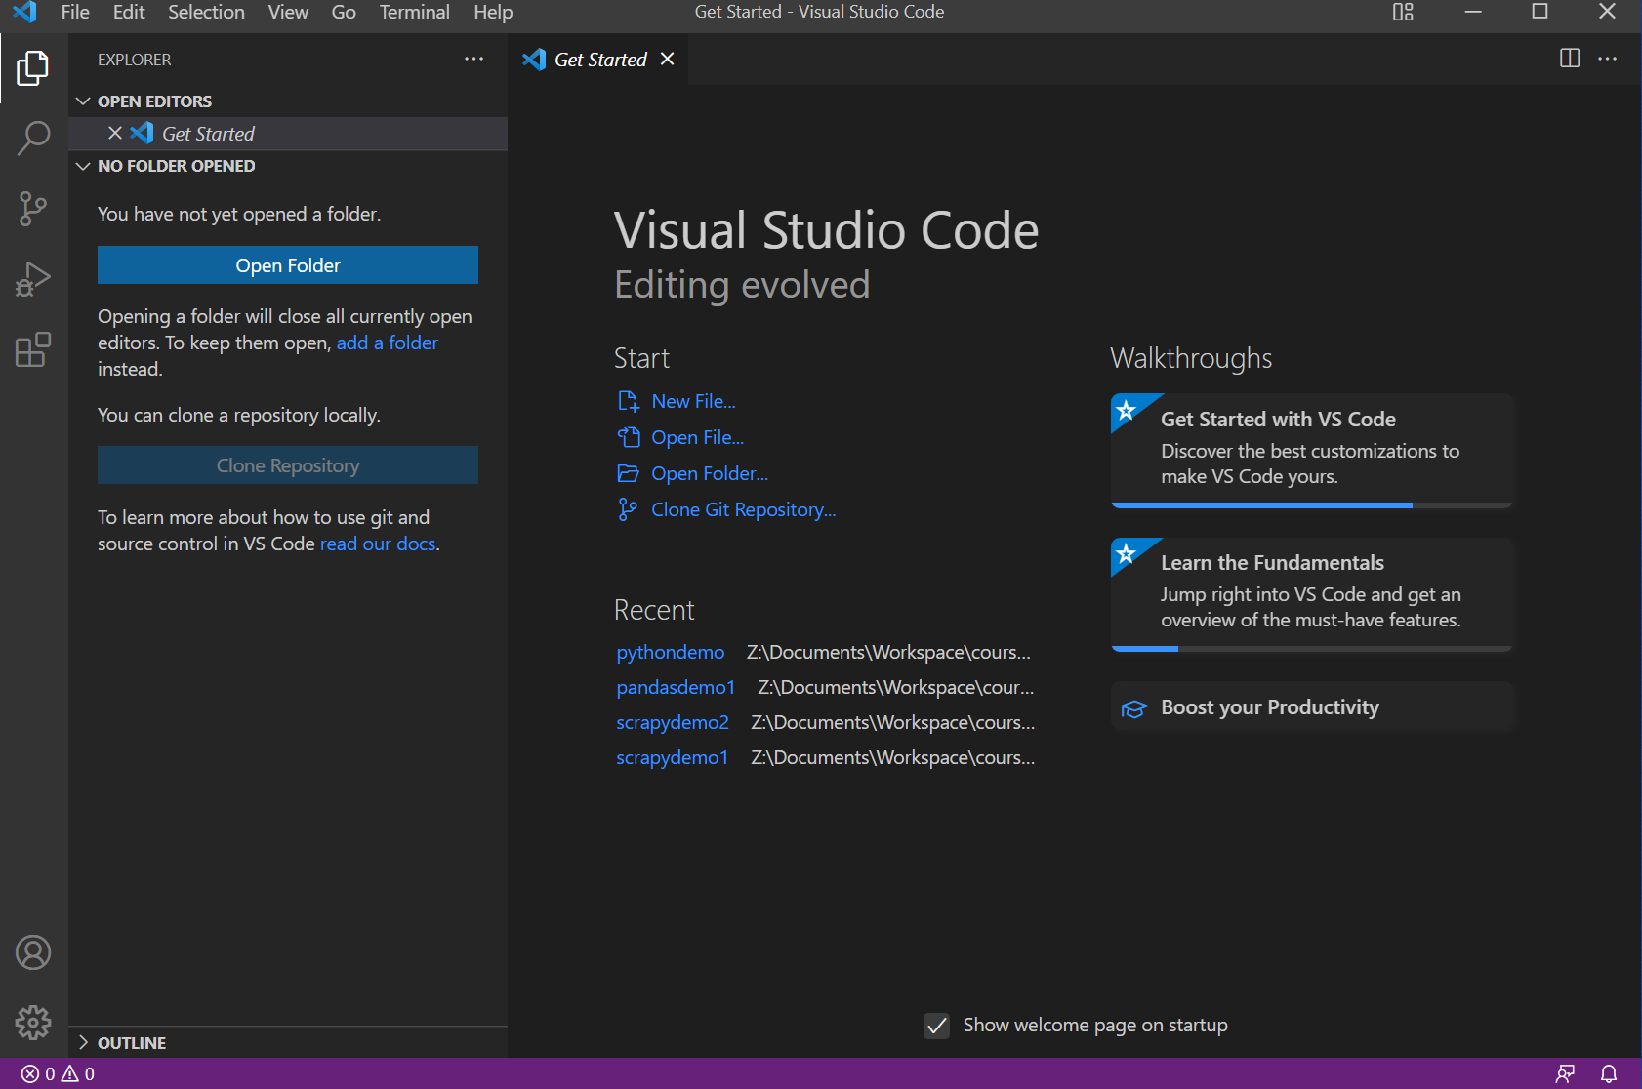Click the add a folder link
Image resolution: width=1642 pixels, height=1089 pixels.
388,343
